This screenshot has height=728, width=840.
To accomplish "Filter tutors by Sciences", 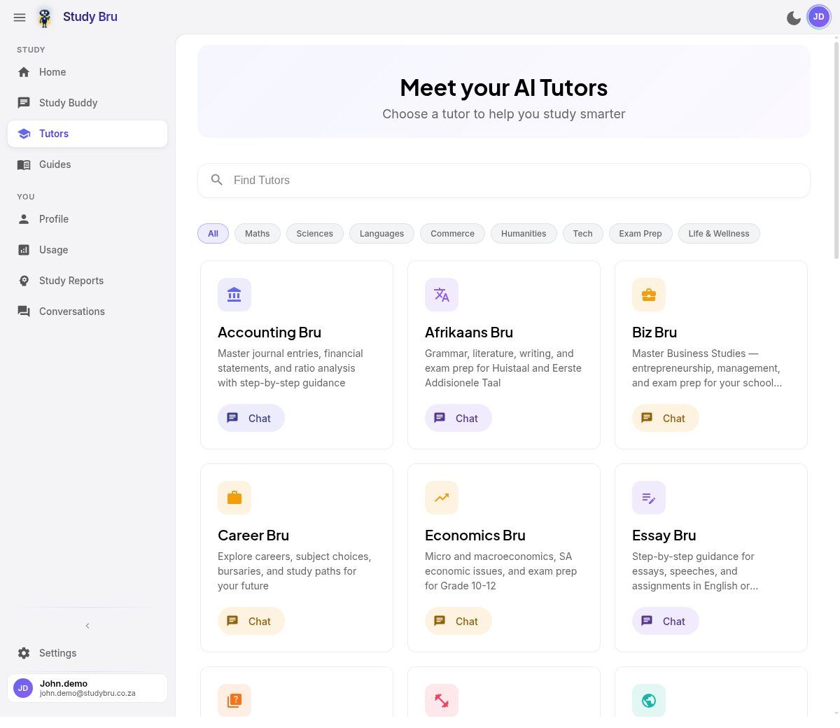I will (x=314, y=234).
